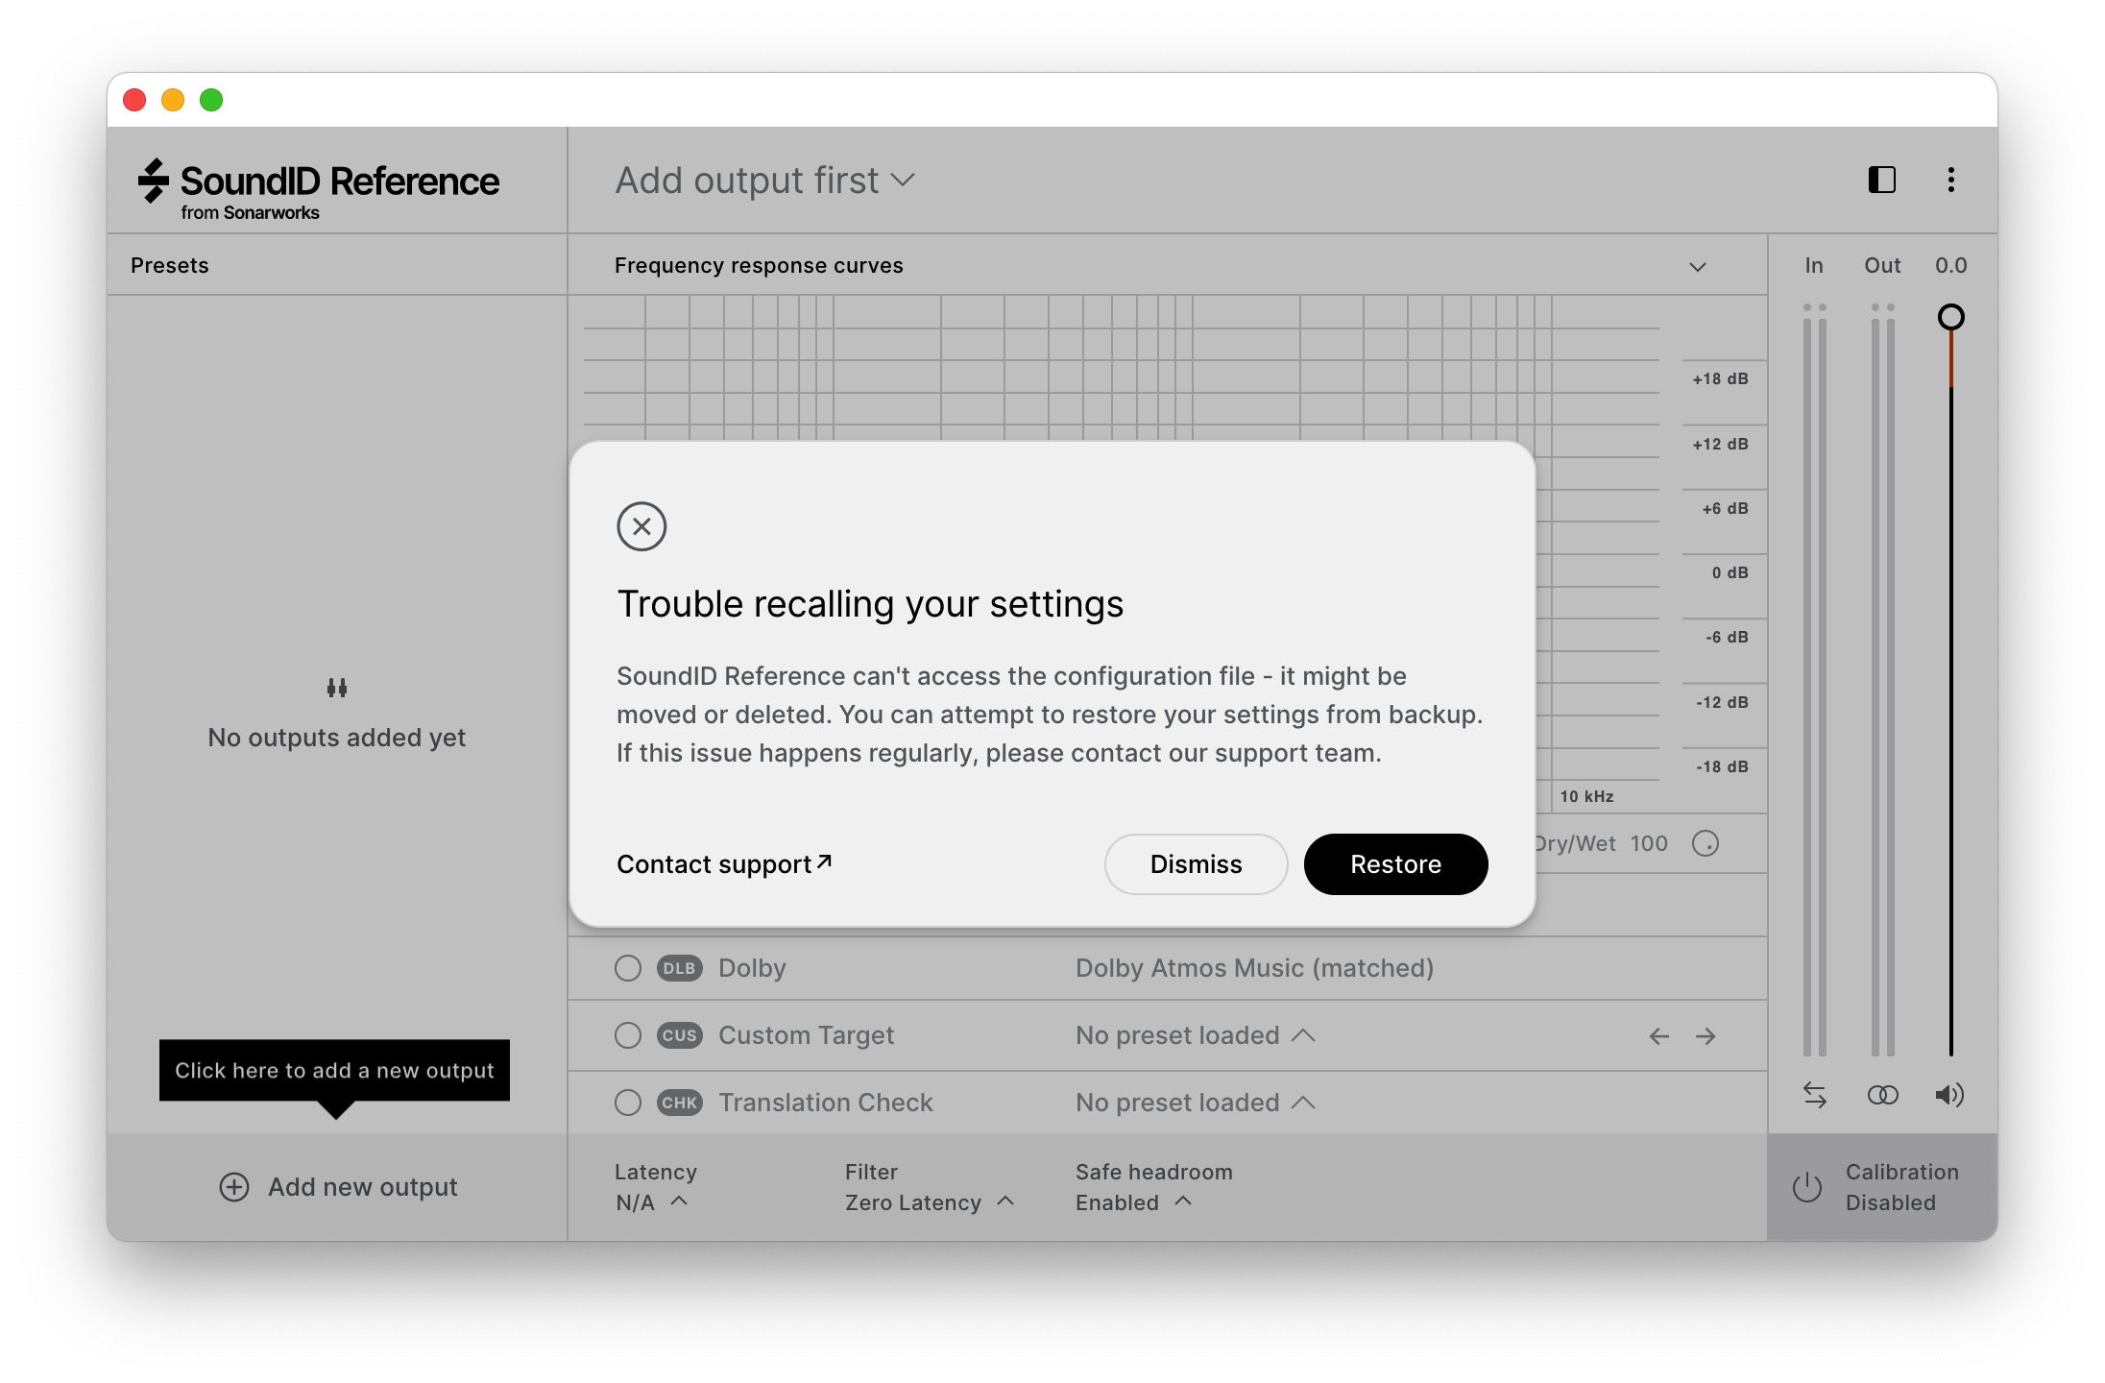
Task: Open the Contact support link
Action: coord(724,864)
